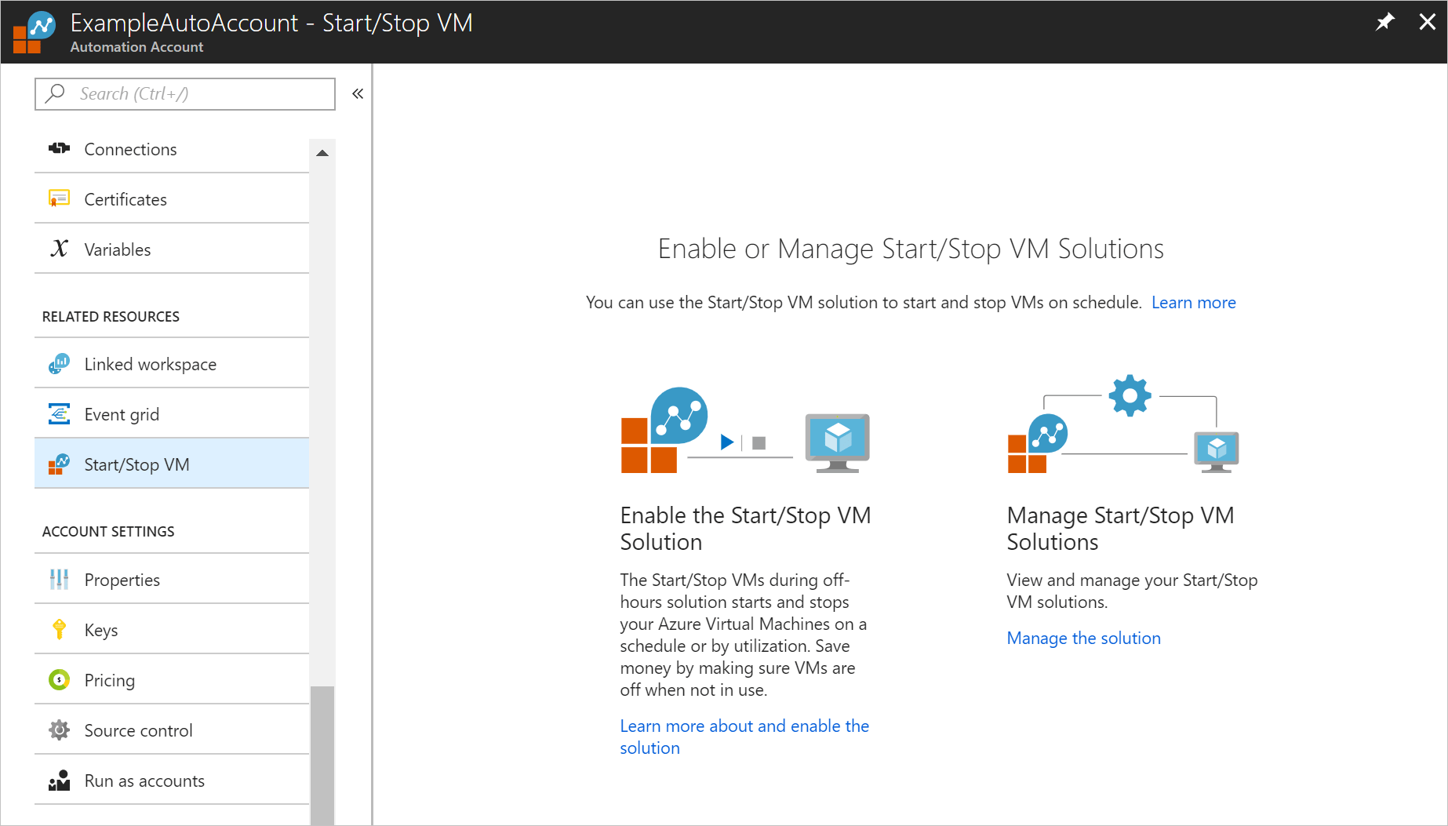Image resolution: width=1448 pixels, height=826 pixels.
Task: Click the Enable Start/Stop VM solution illustration
Action: (x=745, y=430)
